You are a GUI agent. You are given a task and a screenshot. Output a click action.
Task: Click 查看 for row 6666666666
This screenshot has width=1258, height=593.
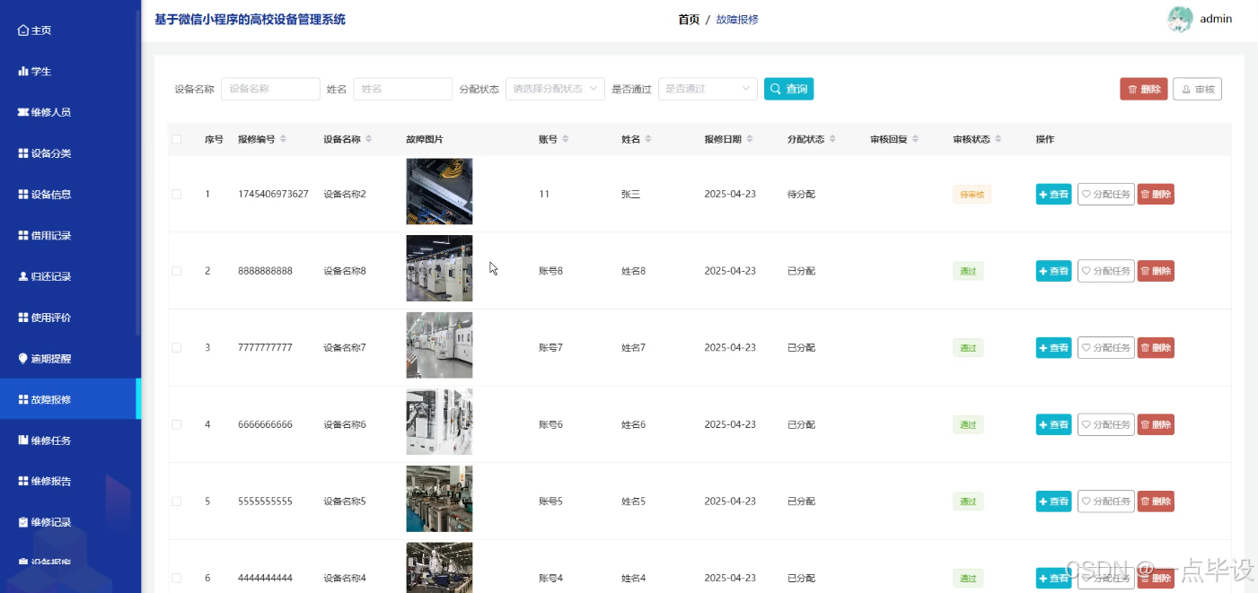point(1053,424)
